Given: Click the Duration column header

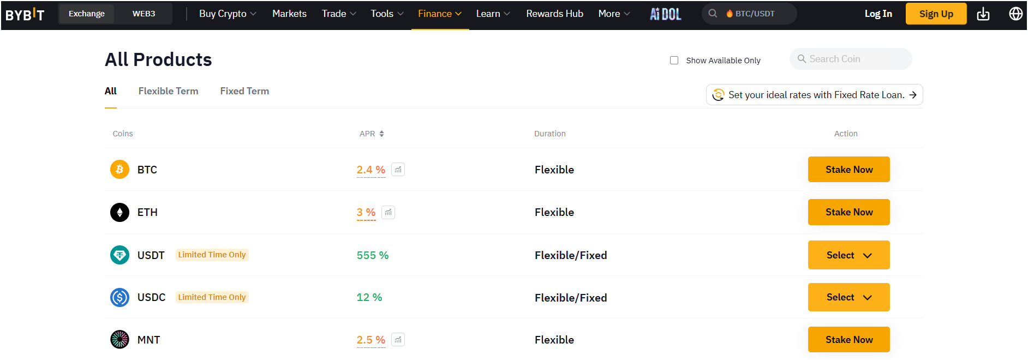Looking at the screenshot, I should pos(549,134).
